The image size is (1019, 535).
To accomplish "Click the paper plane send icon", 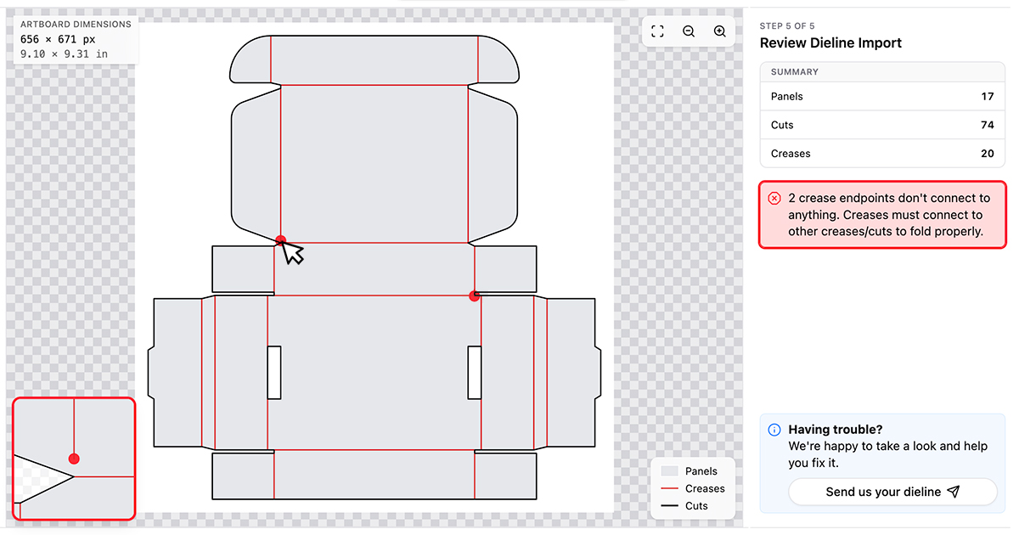I will [x=954, y=492].
